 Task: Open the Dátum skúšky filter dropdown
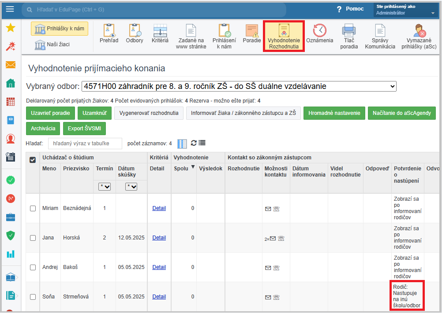[x=131, y=187]
